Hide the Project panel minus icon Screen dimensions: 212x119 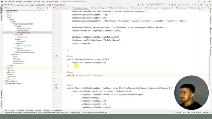pyautogui.click(x=50, y=8)
